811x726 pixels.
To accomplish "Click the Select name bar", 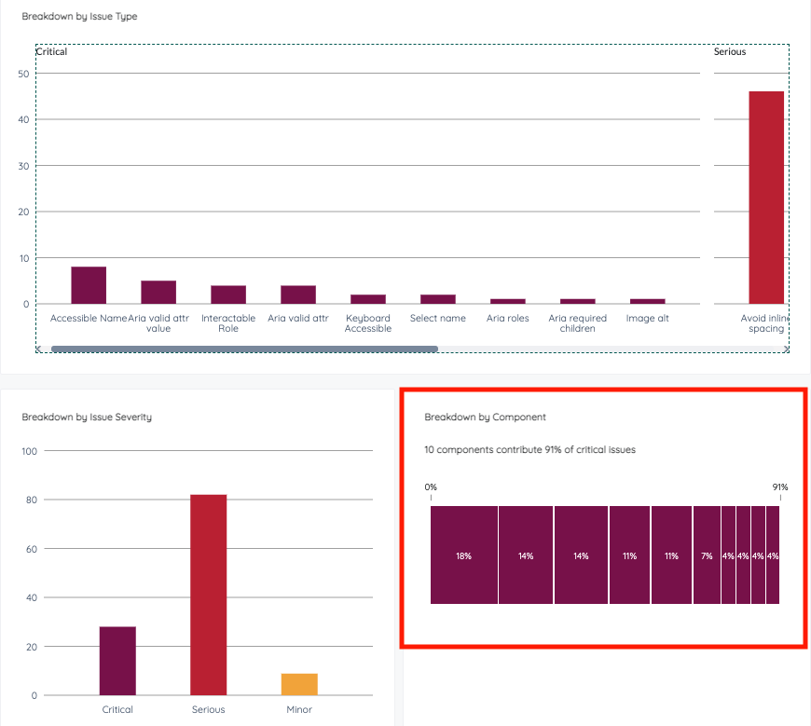I will pyautogui.click(x=437, y=299).
